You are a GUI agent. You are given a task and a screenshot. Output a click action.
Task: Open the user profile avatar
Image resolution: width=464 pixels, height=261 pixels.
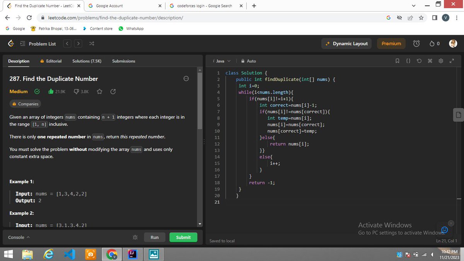453,44
